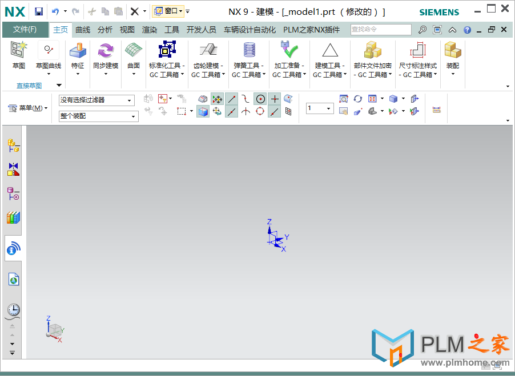
Task: Open the History clock sidebar icon
Action: [x=14, y=310]
